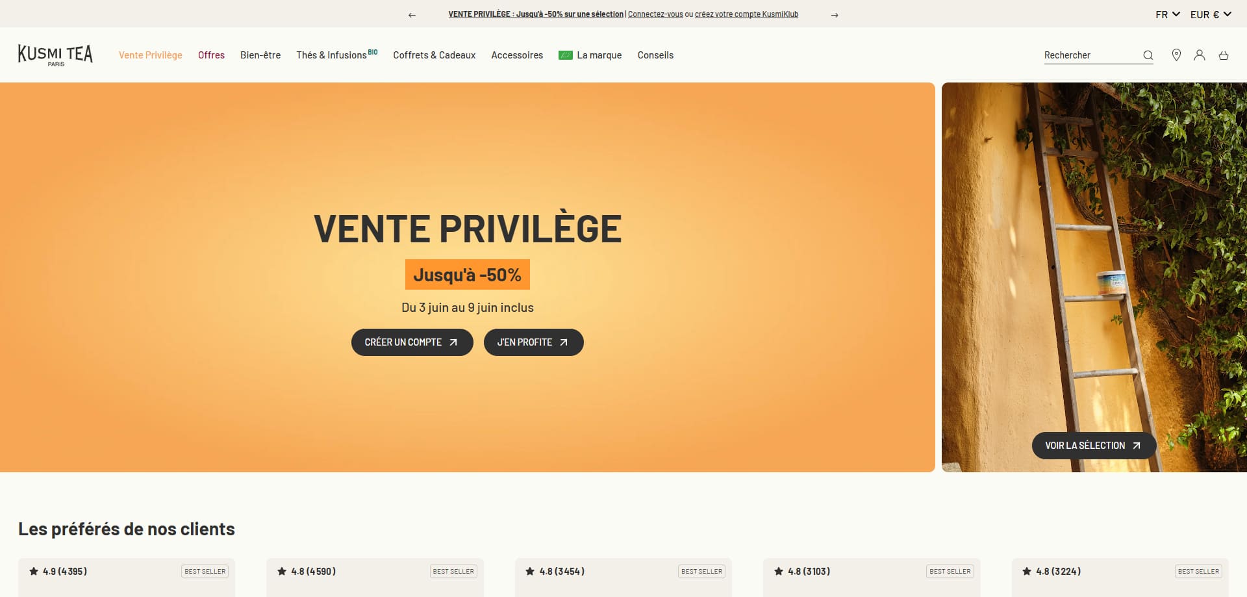Open the Conseils menu

pyautogui.click(x=655, y=55)
